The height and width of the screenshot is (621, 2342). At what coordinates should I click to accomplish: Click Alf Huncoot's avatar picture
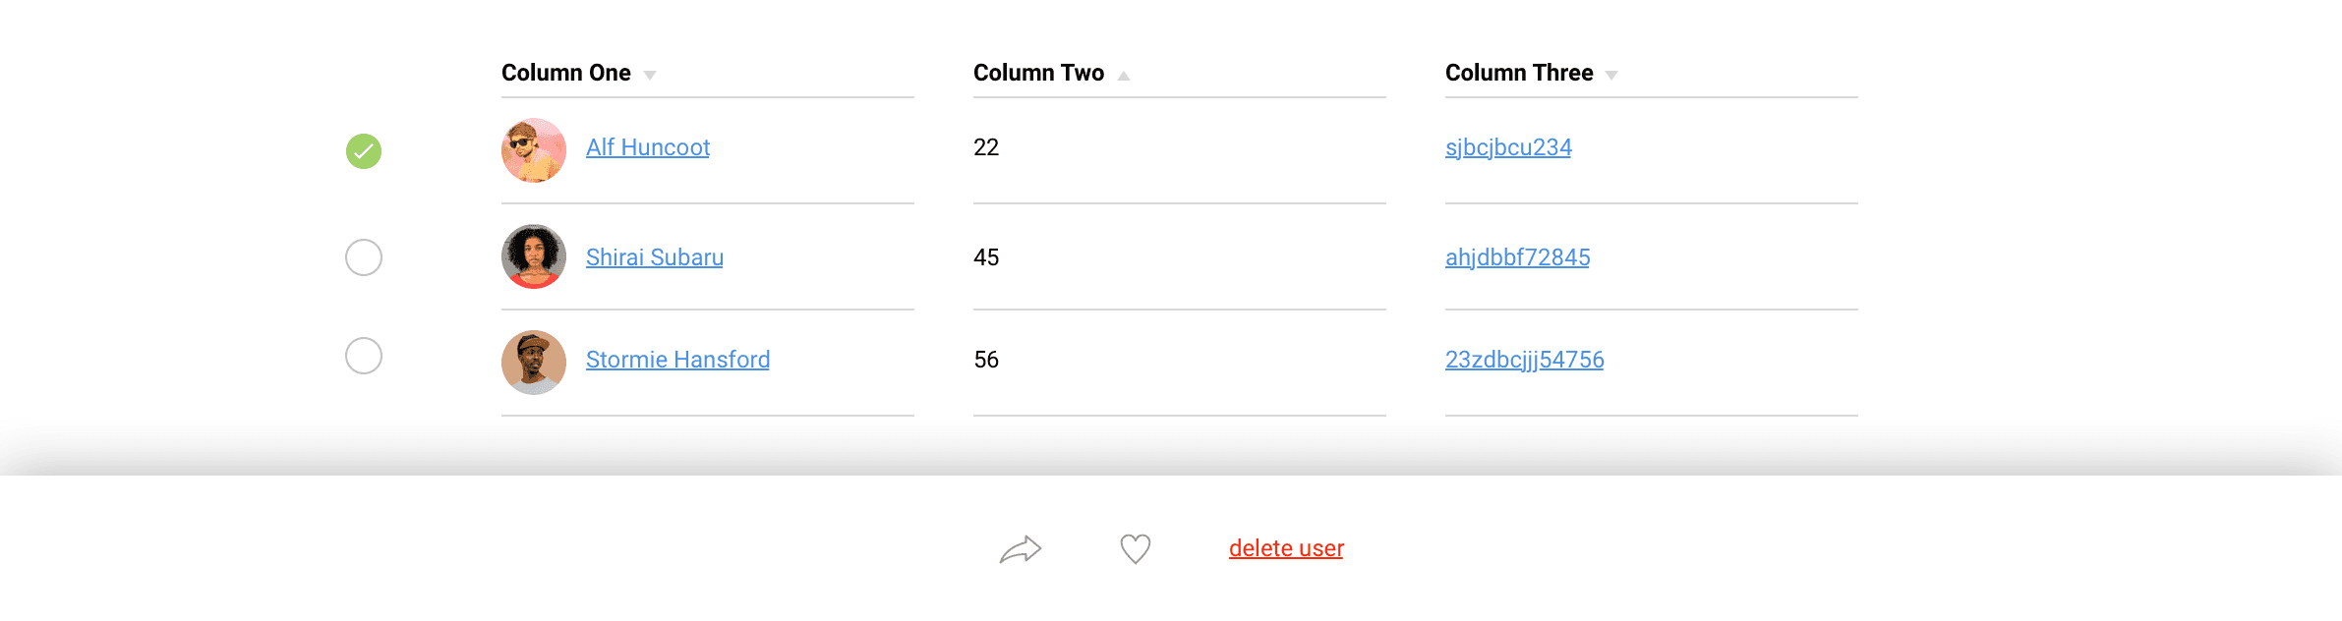pos(534,150)
